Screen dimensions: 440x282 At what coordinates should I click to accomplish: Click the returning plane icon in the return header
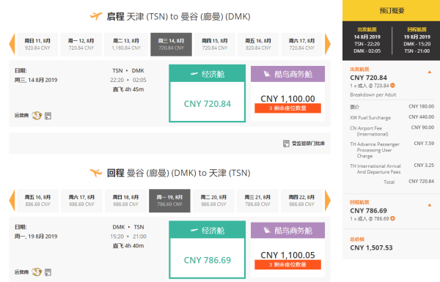point(96,173)
